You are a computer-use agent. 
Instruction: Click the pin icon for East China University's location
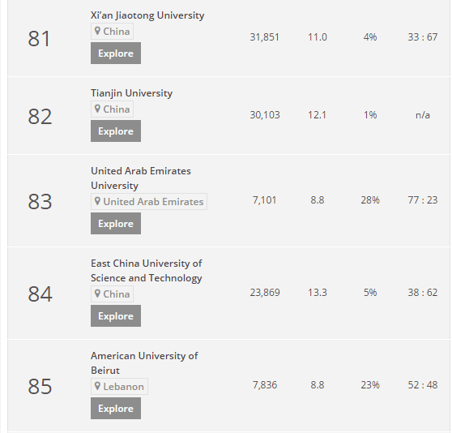tap(97, 294)
